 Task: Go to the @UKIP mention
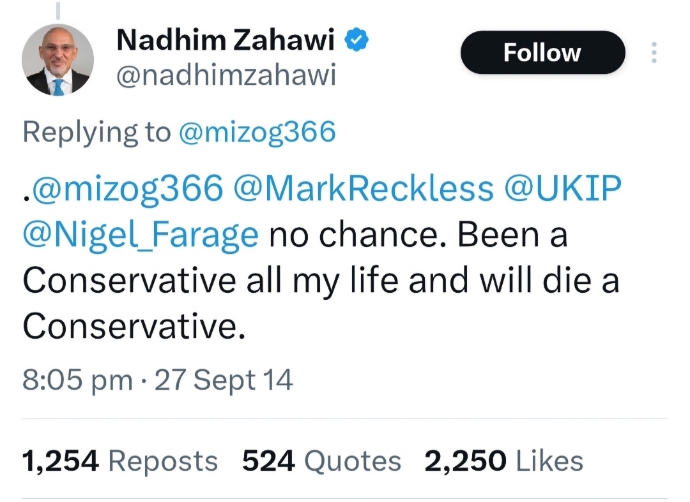563,188
